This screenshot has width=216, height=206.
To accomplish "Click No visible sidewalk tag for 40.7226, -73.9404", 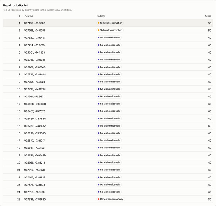I will coord(109,74).
